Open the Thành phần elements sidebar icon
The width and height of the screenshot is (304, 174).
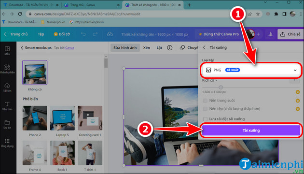tap(7, 69)
